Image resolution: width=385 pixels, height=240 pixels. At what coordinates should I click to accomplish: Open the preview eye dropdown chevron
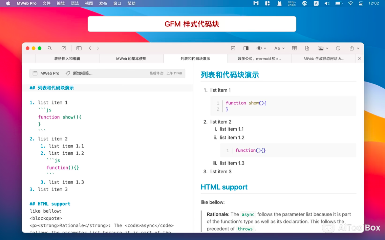(265, 48)
